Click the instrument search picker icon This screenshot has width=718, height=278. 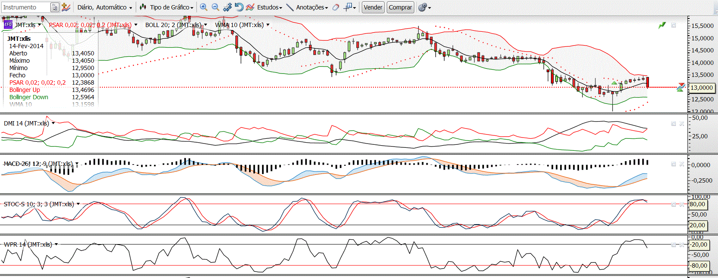(x=55, y=7)
